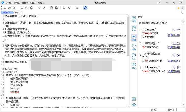The height and width of the screenshot is (112, 186).
Task: Toggle the AI assistant toolbar button
Action: point(85,8)
